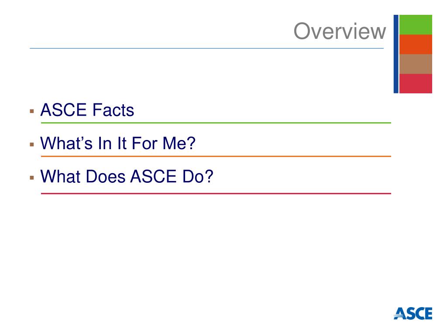Screen dimensions: 447x335
Task: Click the word Facts in the first bullet
Action: click(113, 110)
